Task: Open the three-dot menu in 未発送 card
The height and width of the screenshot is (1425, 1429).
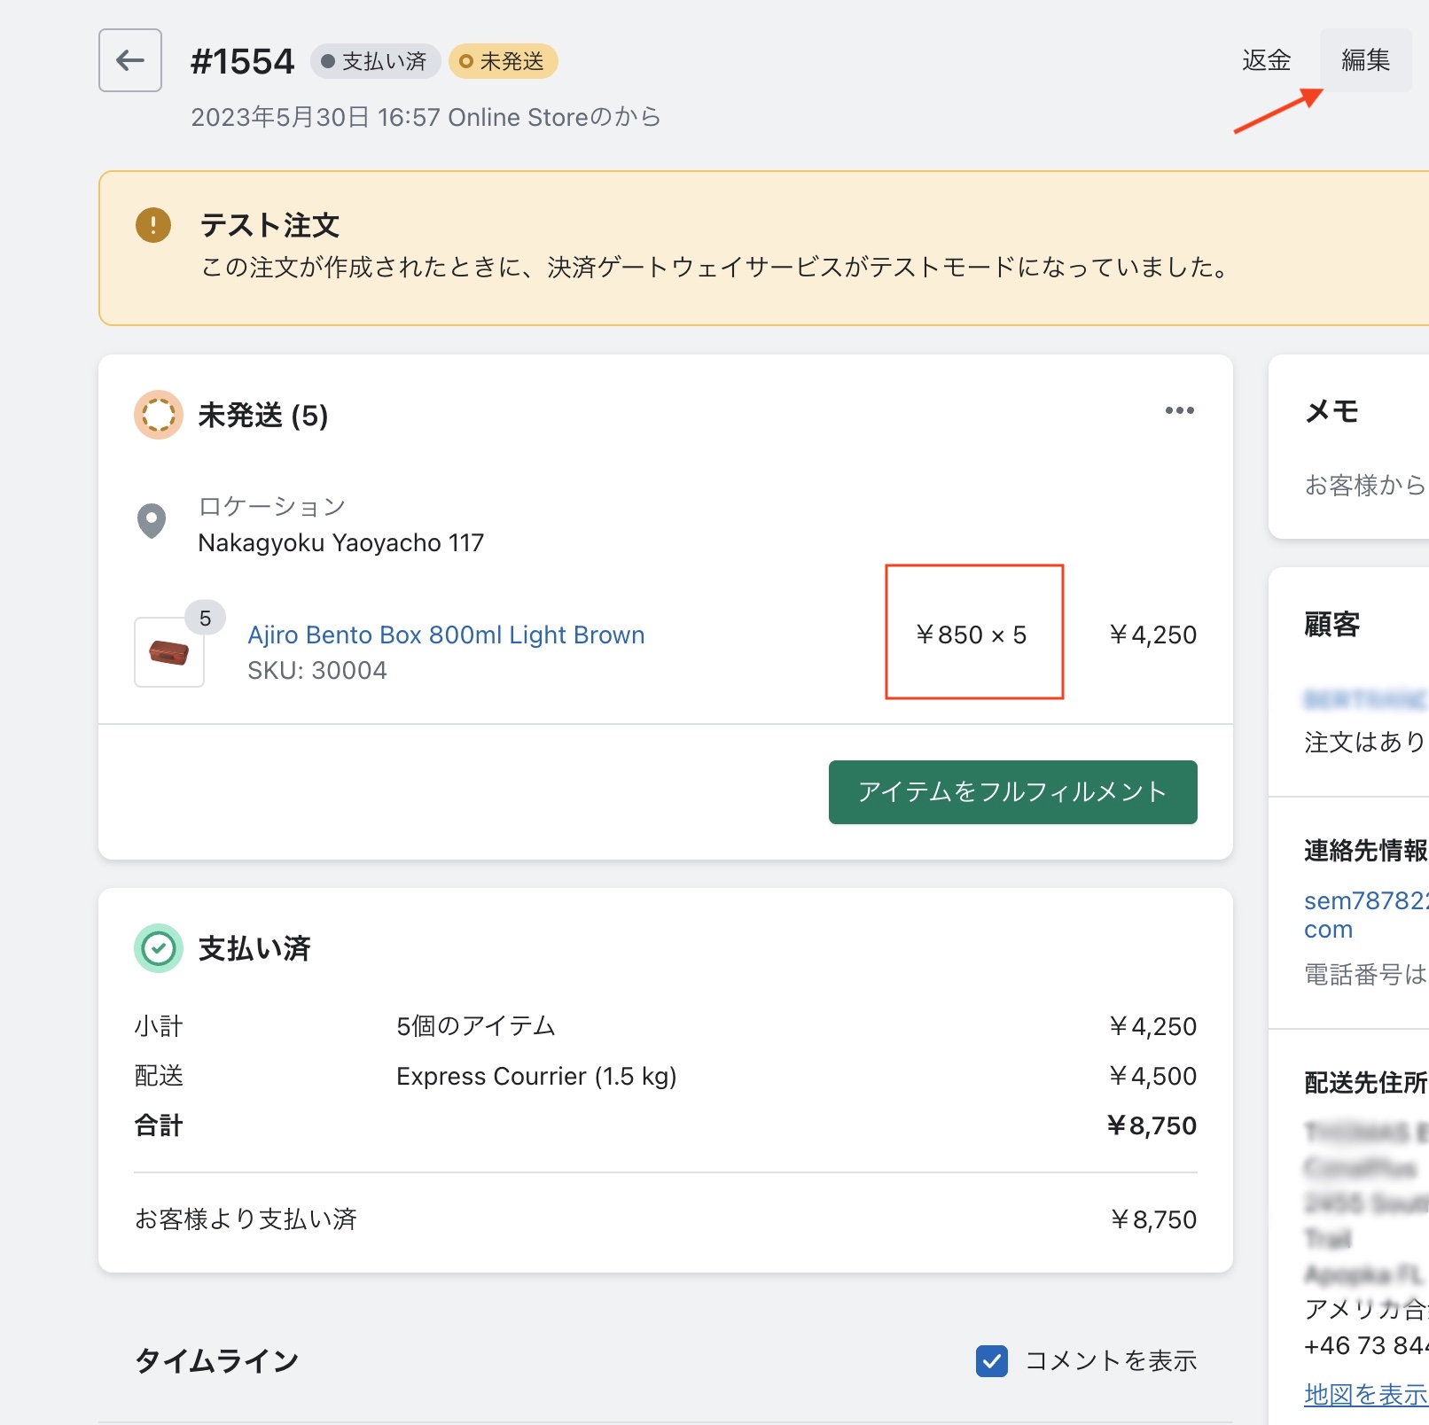Action: [x=1179, y=410]
